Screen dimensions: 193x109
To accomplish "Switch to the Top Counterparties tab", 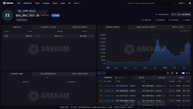I will (x=48, y=74).
